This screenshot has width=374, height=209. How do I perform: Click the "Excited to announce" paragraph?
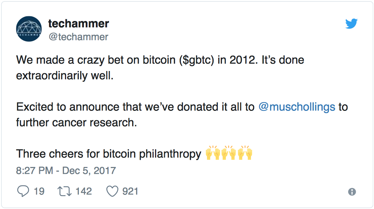click(x=182, y=114)
